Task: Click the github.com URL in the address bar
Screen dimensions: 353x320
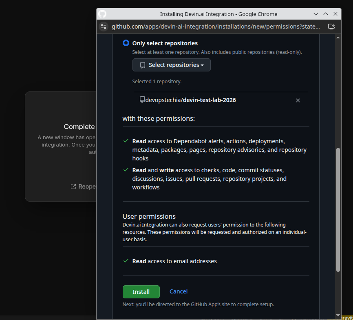Action: point(216,26)
